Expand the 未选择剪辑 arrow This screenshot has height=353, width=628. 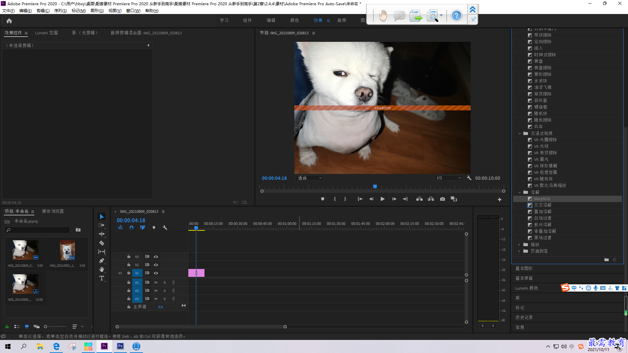(x=148, y=45)
